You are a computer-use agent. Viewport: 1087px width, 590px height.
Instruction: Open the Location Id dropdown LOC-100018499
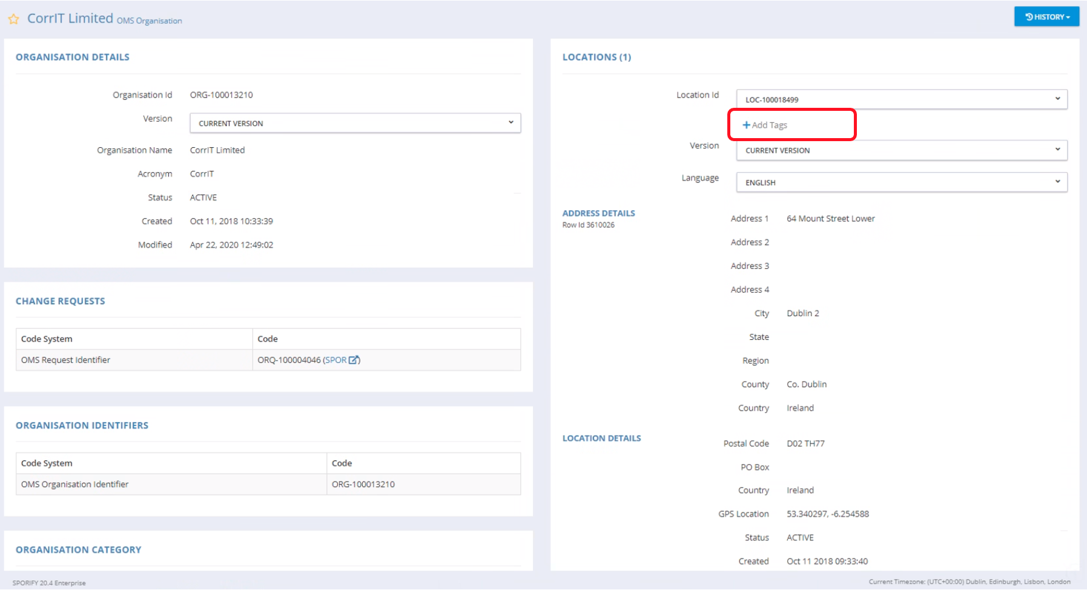point(901,99)
